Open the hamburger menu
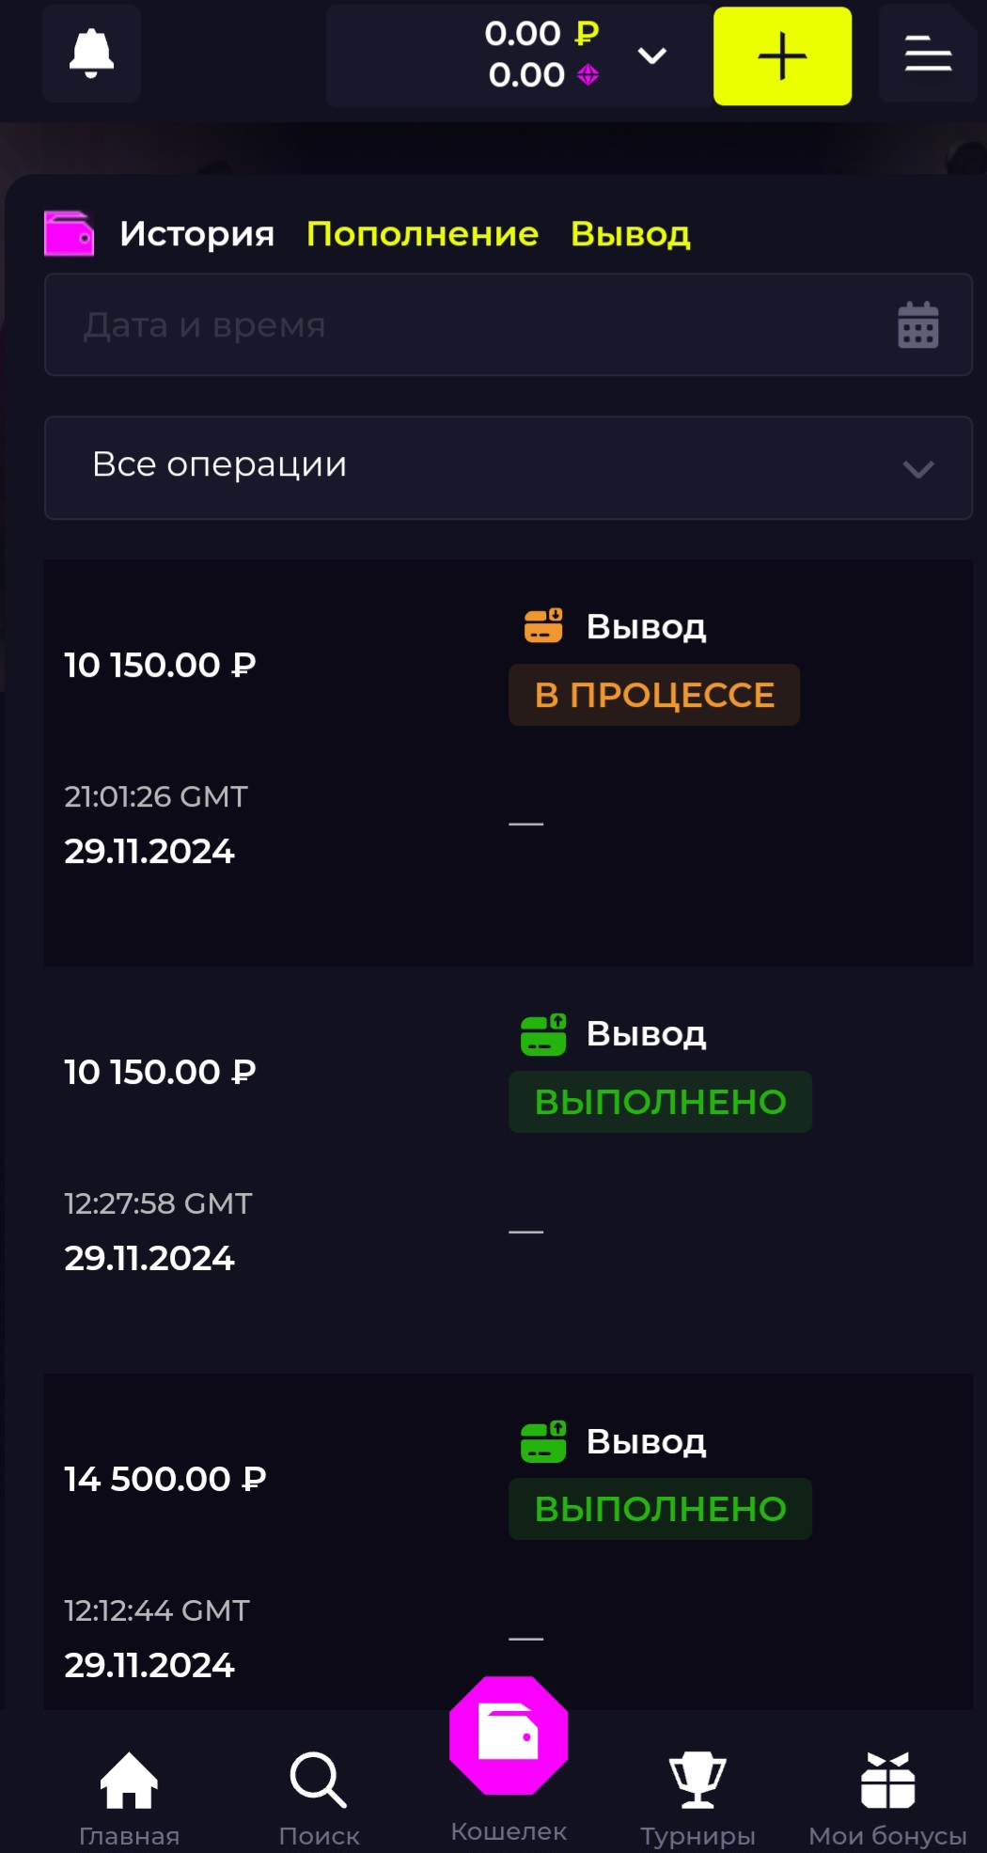This screenshot has width=987, height=1853. tap(928, 54)
